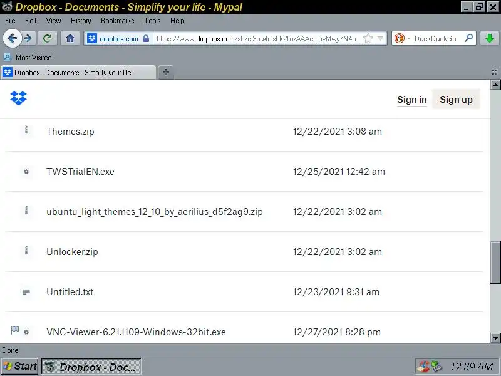Open the Tools menu
The image size is (501, 376).
152,21
